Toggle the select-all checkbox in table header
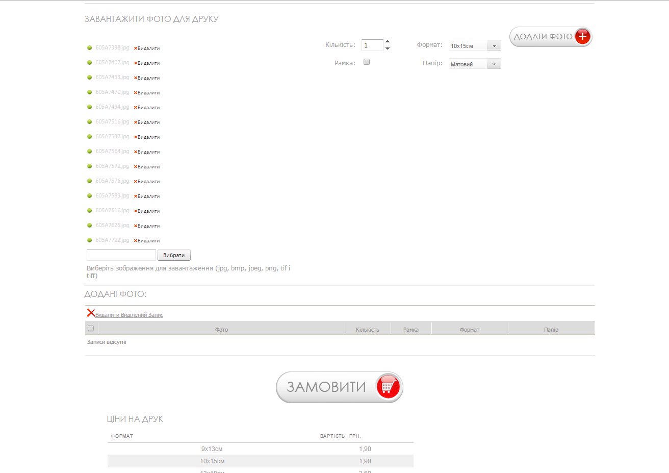 click(91, 328)
